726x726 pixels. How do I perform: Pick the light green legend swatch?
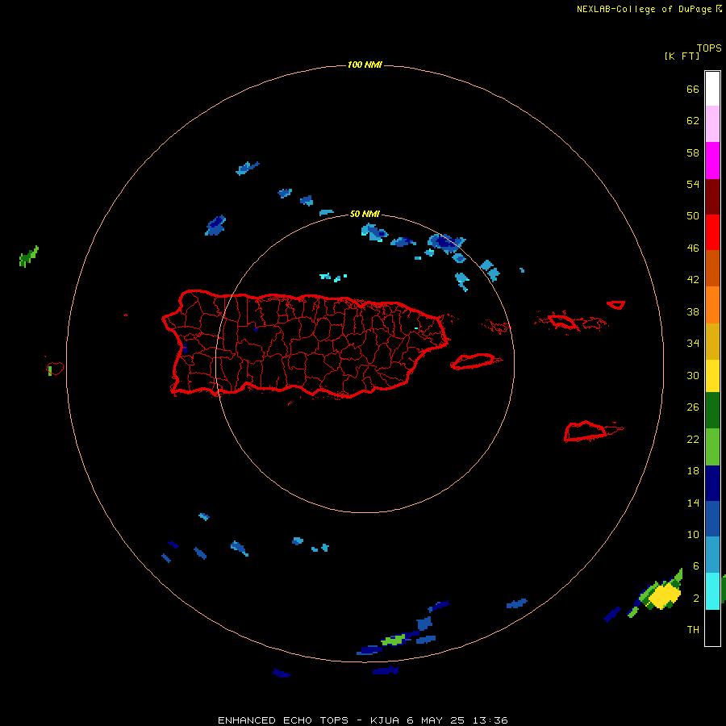[712, 446]
